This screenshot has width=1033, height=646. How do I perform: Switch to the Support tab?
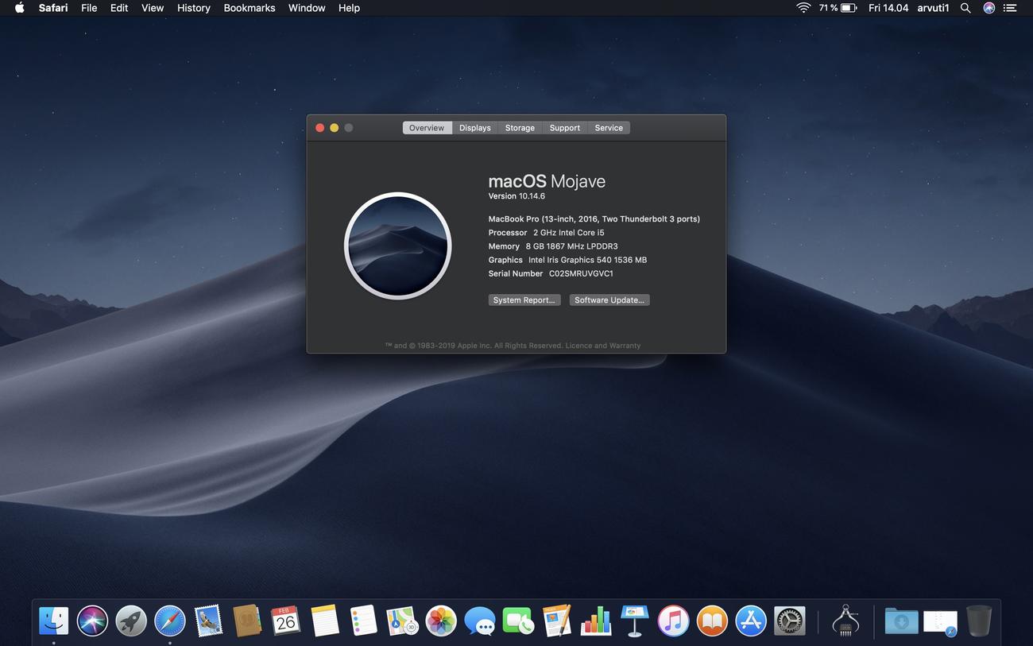pyautogui.click(x=565, y=128)
